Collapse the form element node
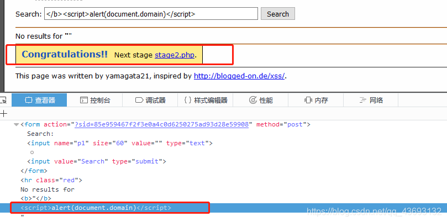The image size is (447, 222). (16, 125)
